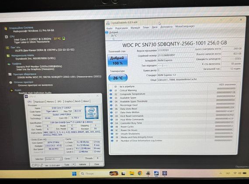Open the Mainboard tab in CPU-Z

(40, 102)
